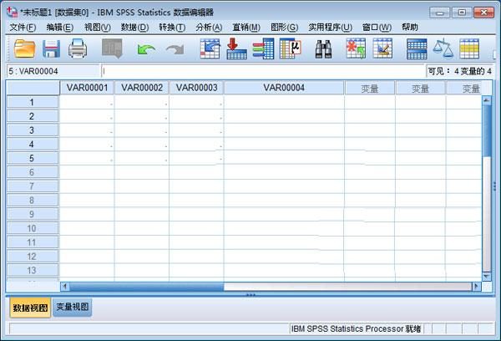Click the Insert cases icon
This screenshot has width=501, height=341.
356,48
